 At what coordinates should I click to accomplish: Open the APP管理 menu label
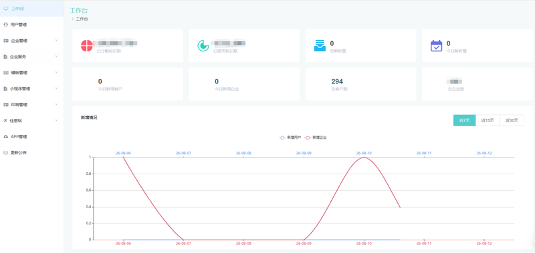tap(19, 137)
